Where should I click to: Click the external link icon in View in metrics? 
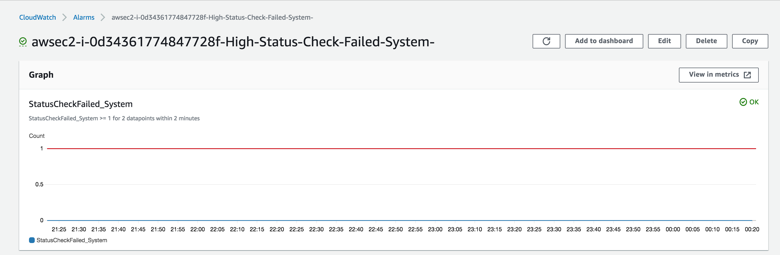(747, 75)
